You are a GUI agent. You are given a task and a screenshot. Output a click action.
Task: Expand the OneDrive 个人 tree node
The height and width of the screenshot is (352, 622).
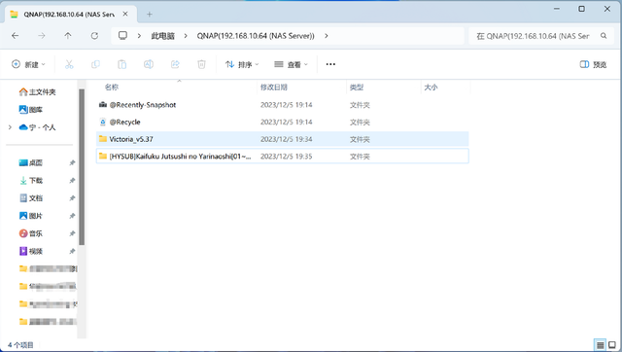click(x=10, y=127)
